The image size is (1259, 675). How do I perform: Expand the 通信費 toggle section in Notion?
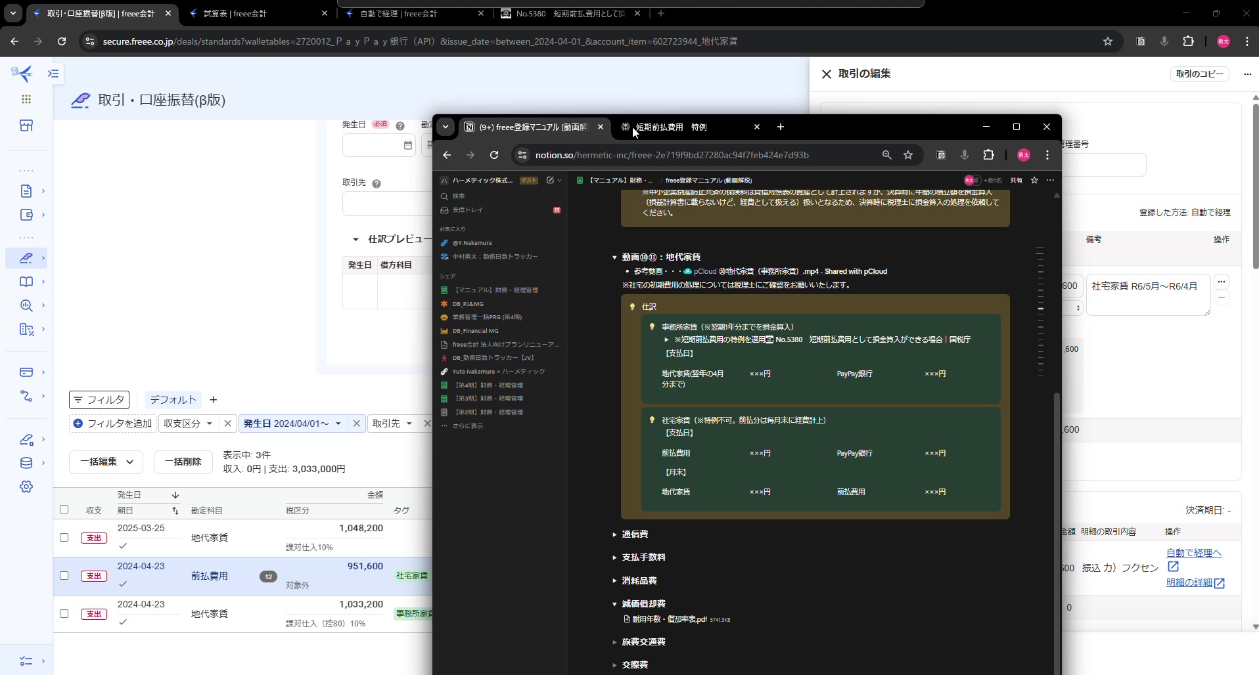point(614,534)
